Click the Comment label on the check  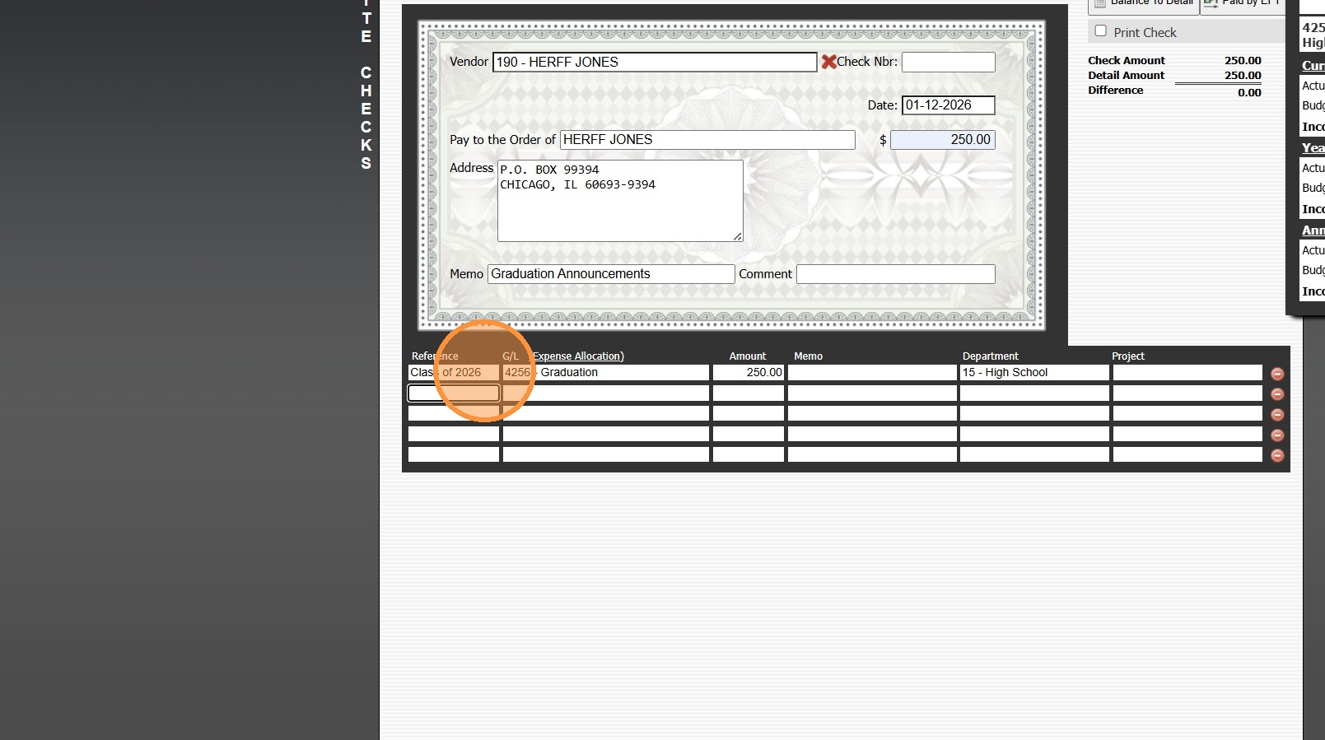pos(765,274)
